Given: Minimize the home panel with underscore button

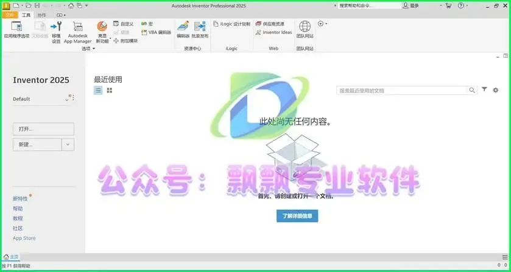Looking at the screenshot, I should (x=498, y=57).
